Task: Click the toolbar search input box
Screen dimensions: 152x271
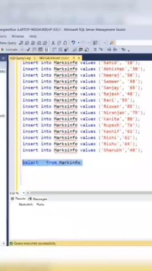Action: click(x=134, y=43)
